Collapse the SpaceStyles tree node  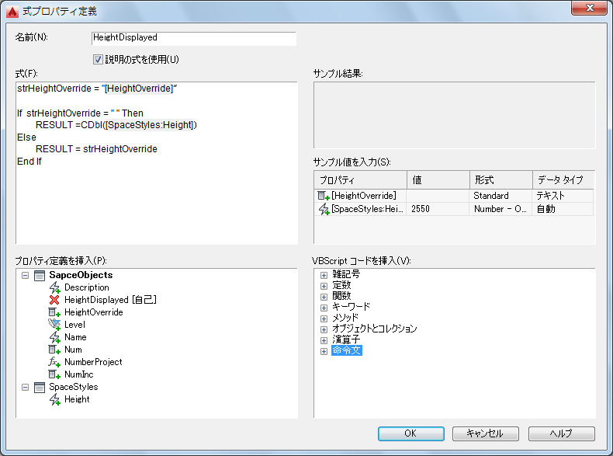25,388
